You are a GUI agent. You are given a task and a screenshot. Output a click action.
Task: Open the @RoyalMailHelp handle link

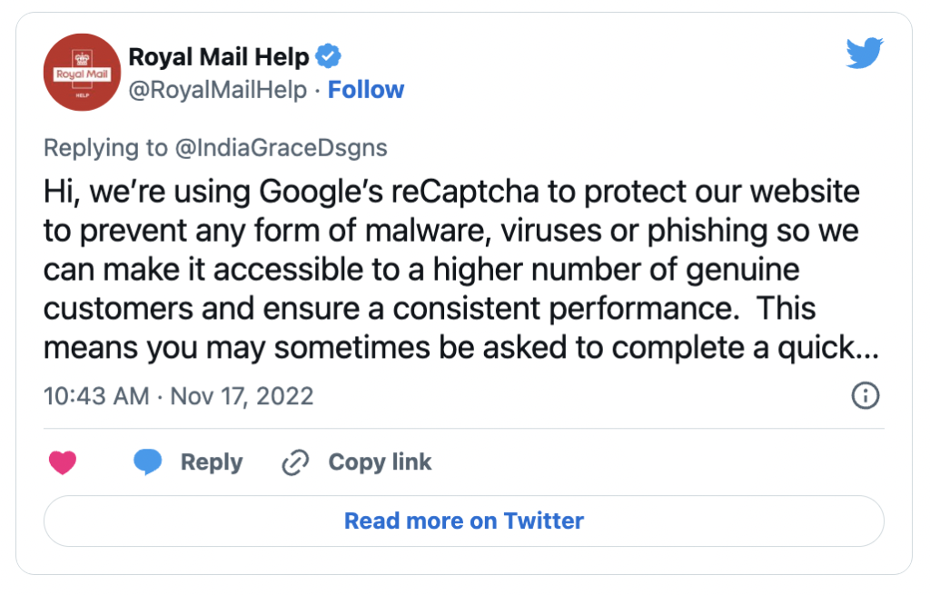pos(218,90)
